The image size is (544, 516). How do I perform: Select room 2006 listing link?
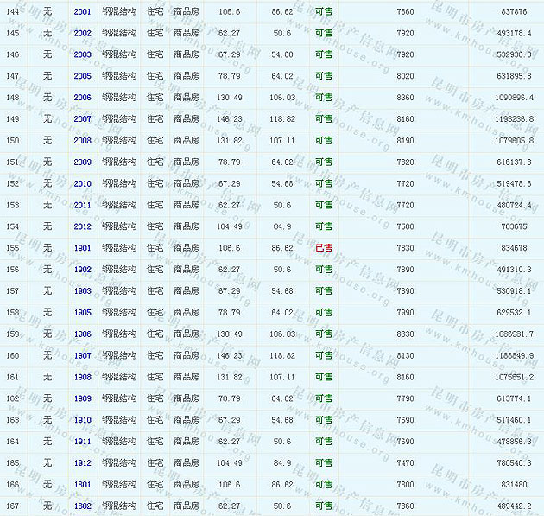(82, 98)
